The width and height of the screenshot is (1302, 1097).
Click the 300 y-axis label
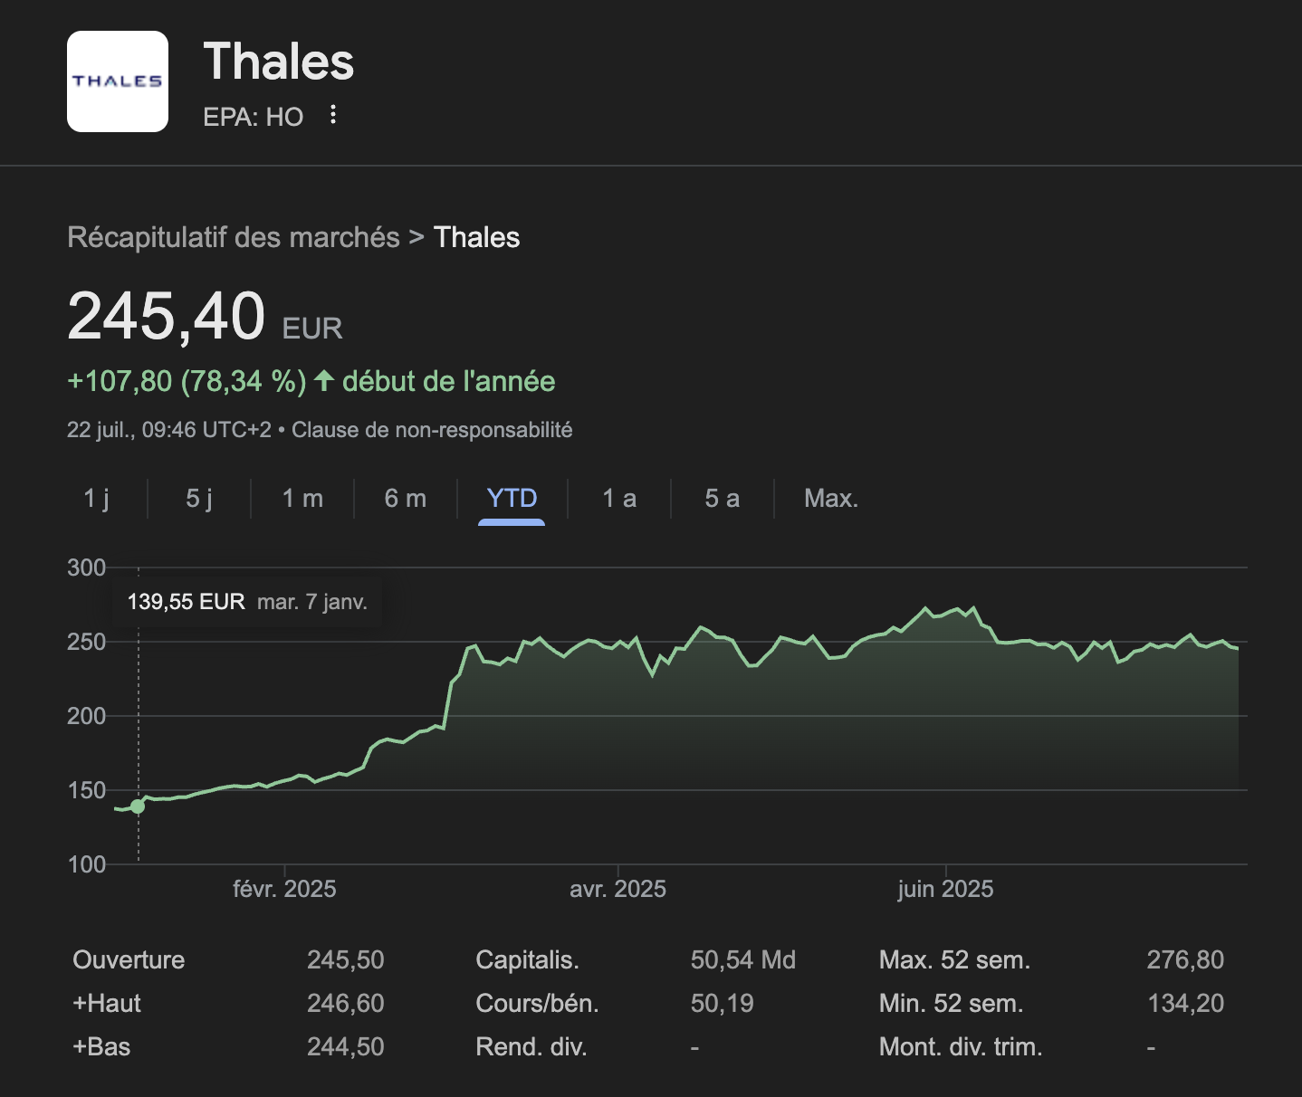point(86,568)
